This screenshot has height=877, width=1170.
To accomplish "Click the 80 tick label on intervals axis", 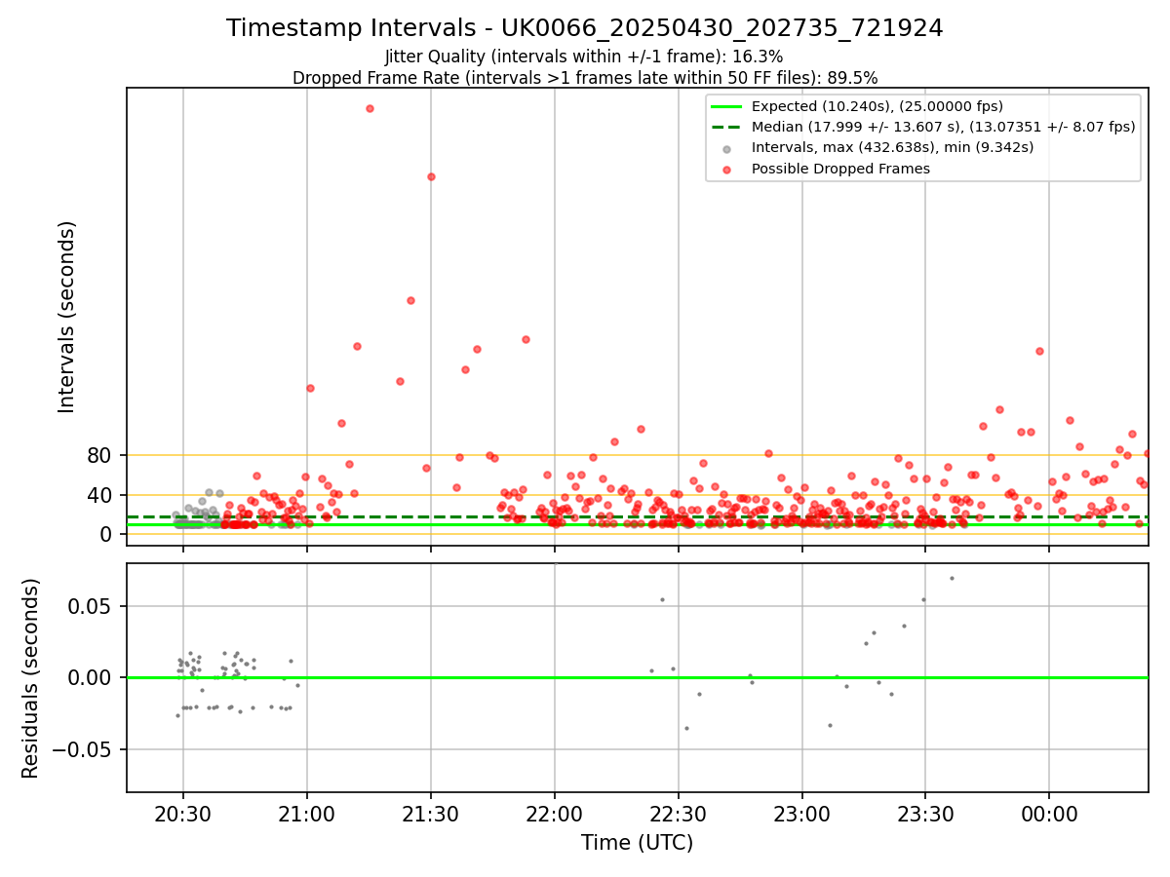I will [x=100, y=455].
